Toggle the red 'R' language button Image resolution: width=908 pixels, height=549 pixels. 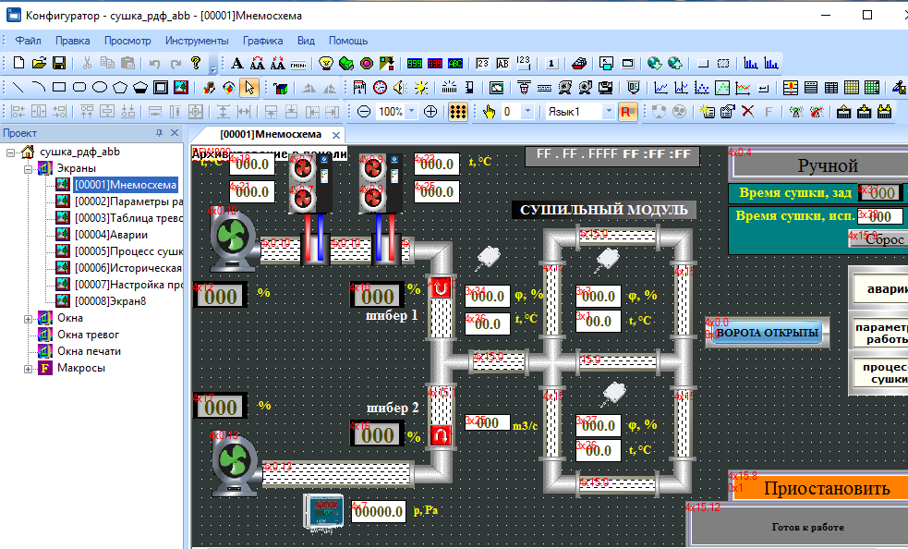tap(627, 112)
